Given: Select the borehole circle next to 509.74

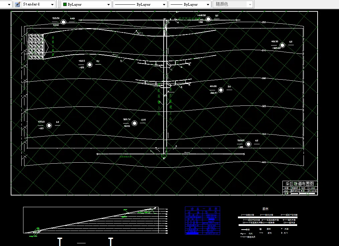Looking at the screenshot, I should pos(135,123).
